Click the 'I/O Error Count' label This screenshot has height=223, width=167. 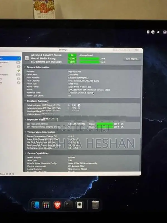34,114
